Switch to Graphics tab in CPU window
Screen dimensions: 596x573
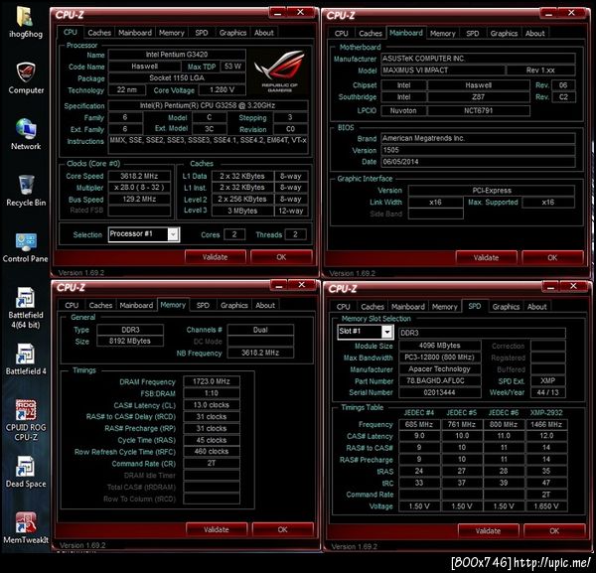coord(232,33)
